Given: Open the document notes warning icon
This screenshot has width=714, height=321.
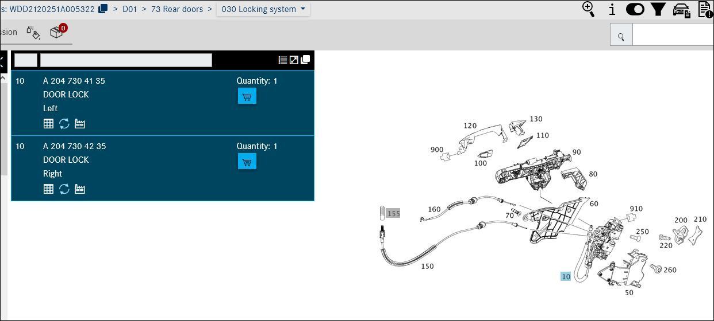Looking at the screenshot, I should coord(705,9).
